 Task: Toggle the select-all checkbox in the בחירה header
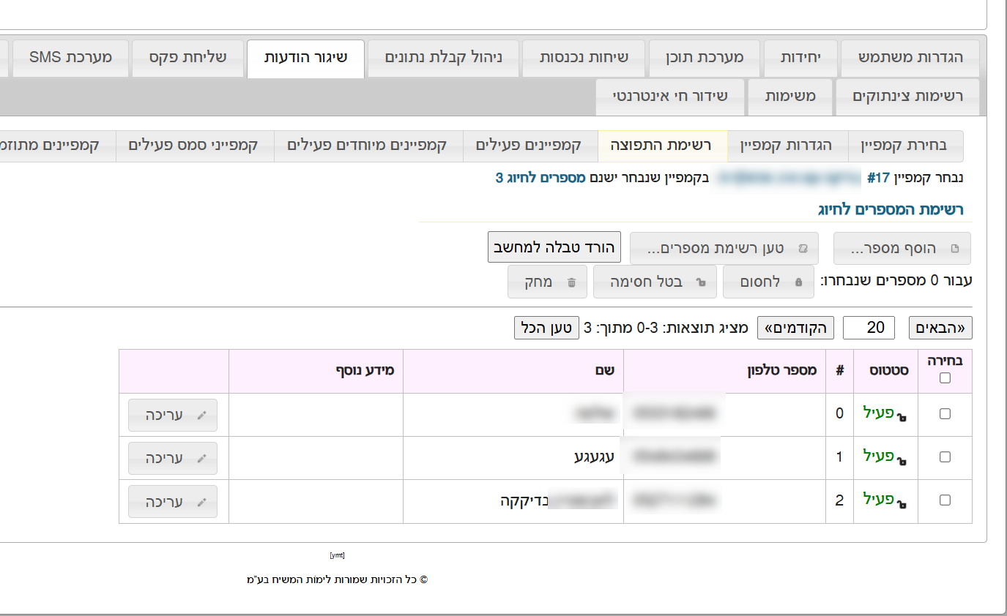(945, 378)
